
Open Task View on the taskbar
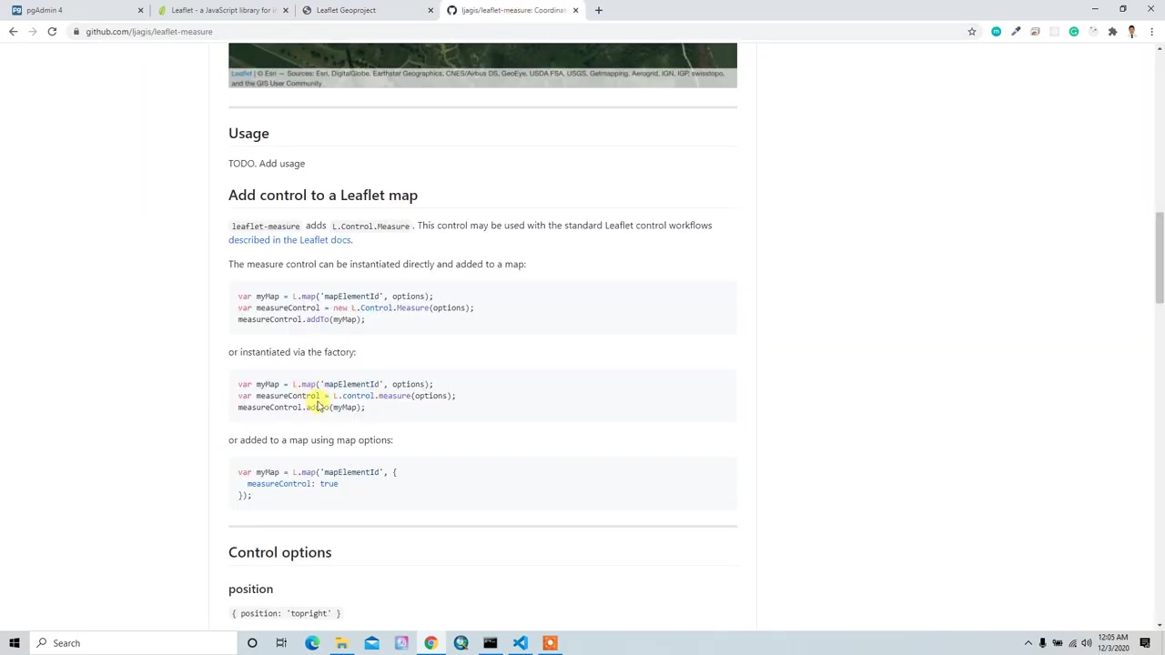click(281, 643)
